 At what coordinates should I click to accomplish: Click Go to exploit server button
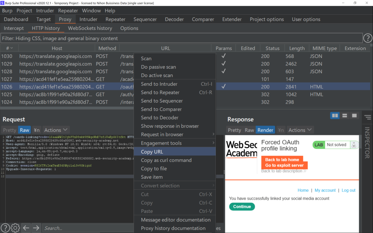pos(284,165)
